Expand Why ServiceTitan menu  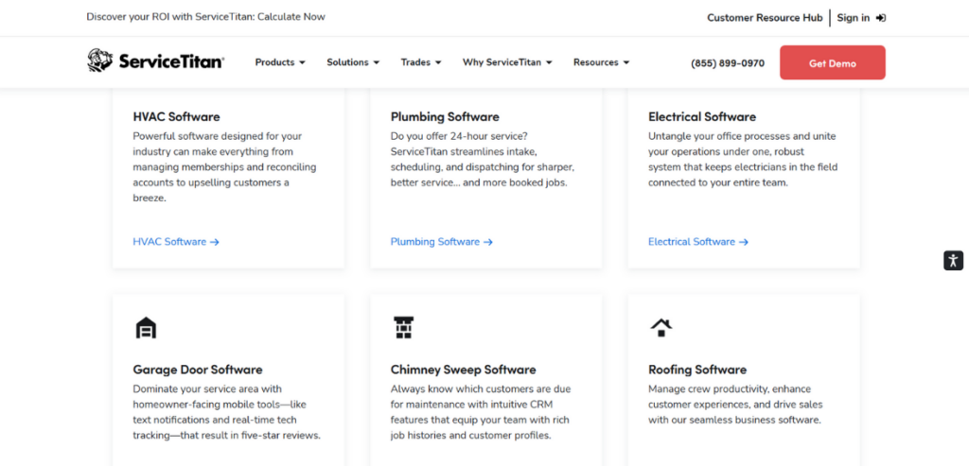click(x=507, y=62)
